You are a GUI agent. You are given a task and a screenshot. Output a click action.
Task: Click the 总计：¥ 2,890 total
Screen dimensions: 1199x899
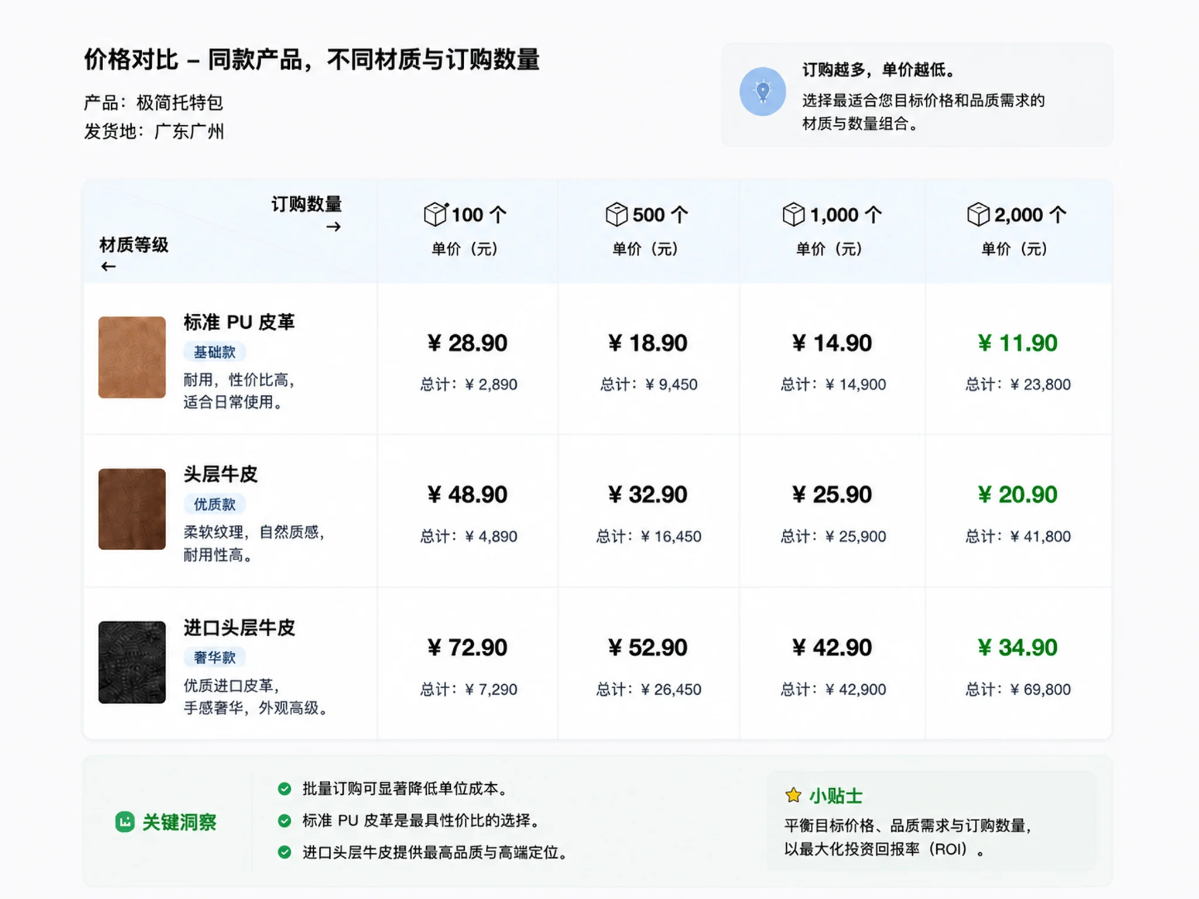click(x=468, y=385)
